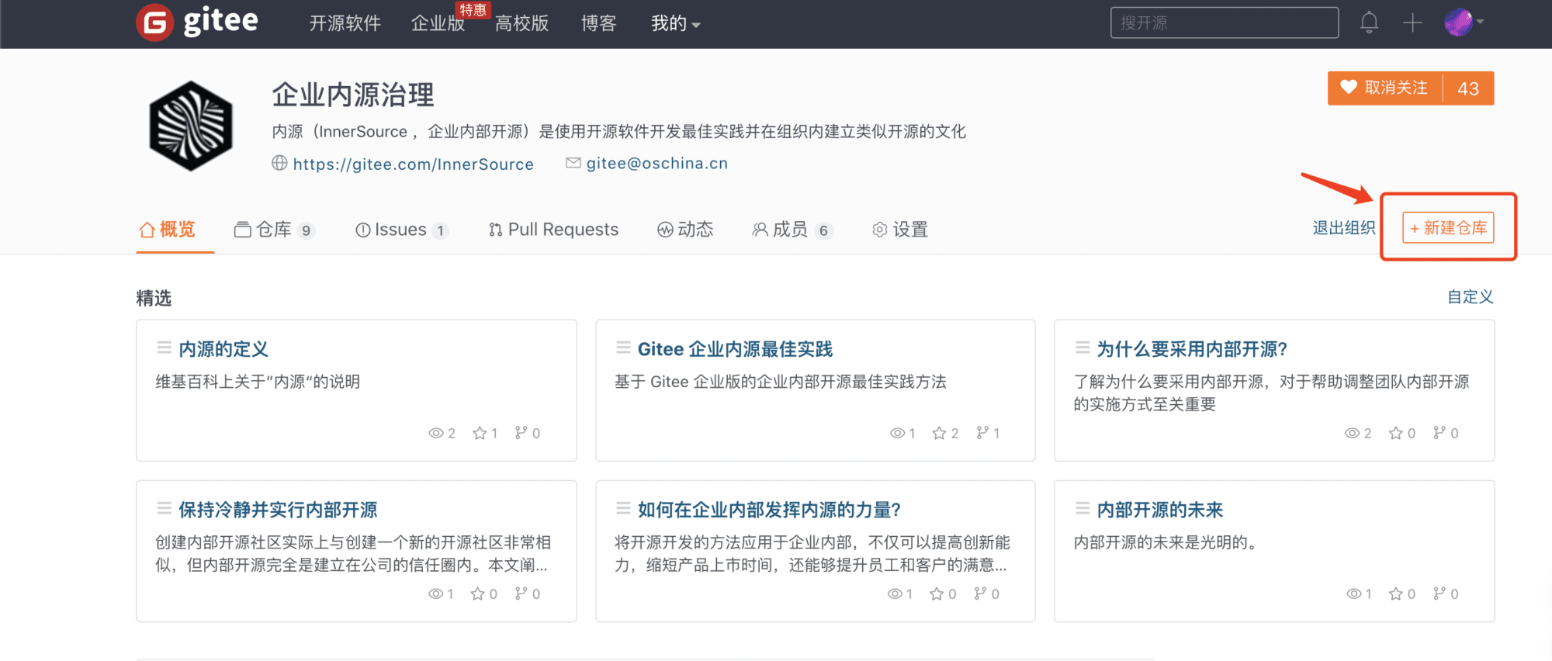This screenshot has height=661, width=1552.
Task: Click the 取消关注 unfollow button
Action: click(1385, 88)
